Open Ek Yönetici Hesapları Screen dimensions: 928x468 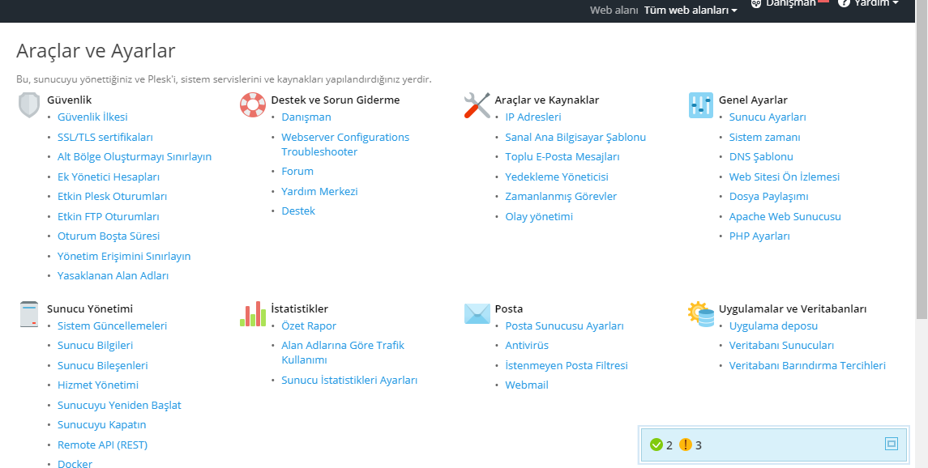pos(109,177)
